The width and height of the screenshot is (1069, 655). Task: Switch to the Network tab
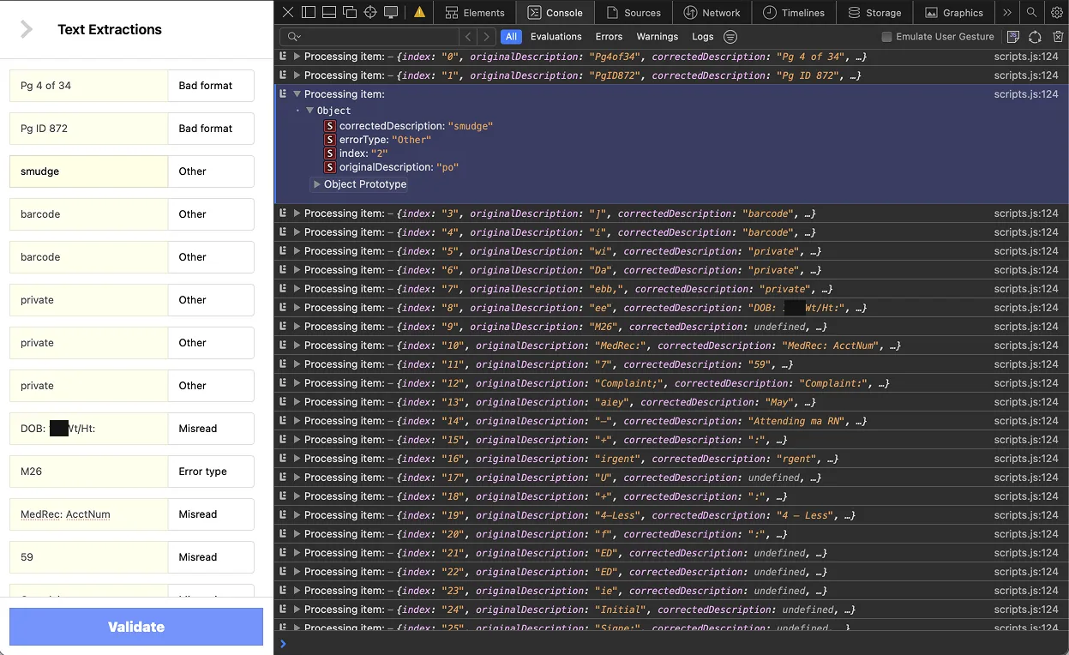pos(712,12)
